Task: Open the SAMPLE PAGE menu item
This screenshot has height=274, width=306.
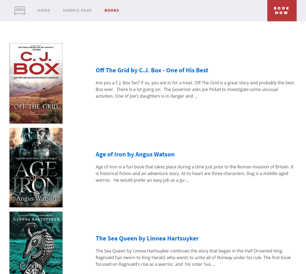Action: pyautogui.click(x=77, y=10)
